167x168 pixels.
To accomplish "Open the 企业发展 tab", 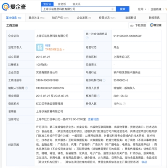I will click(84, 18).
